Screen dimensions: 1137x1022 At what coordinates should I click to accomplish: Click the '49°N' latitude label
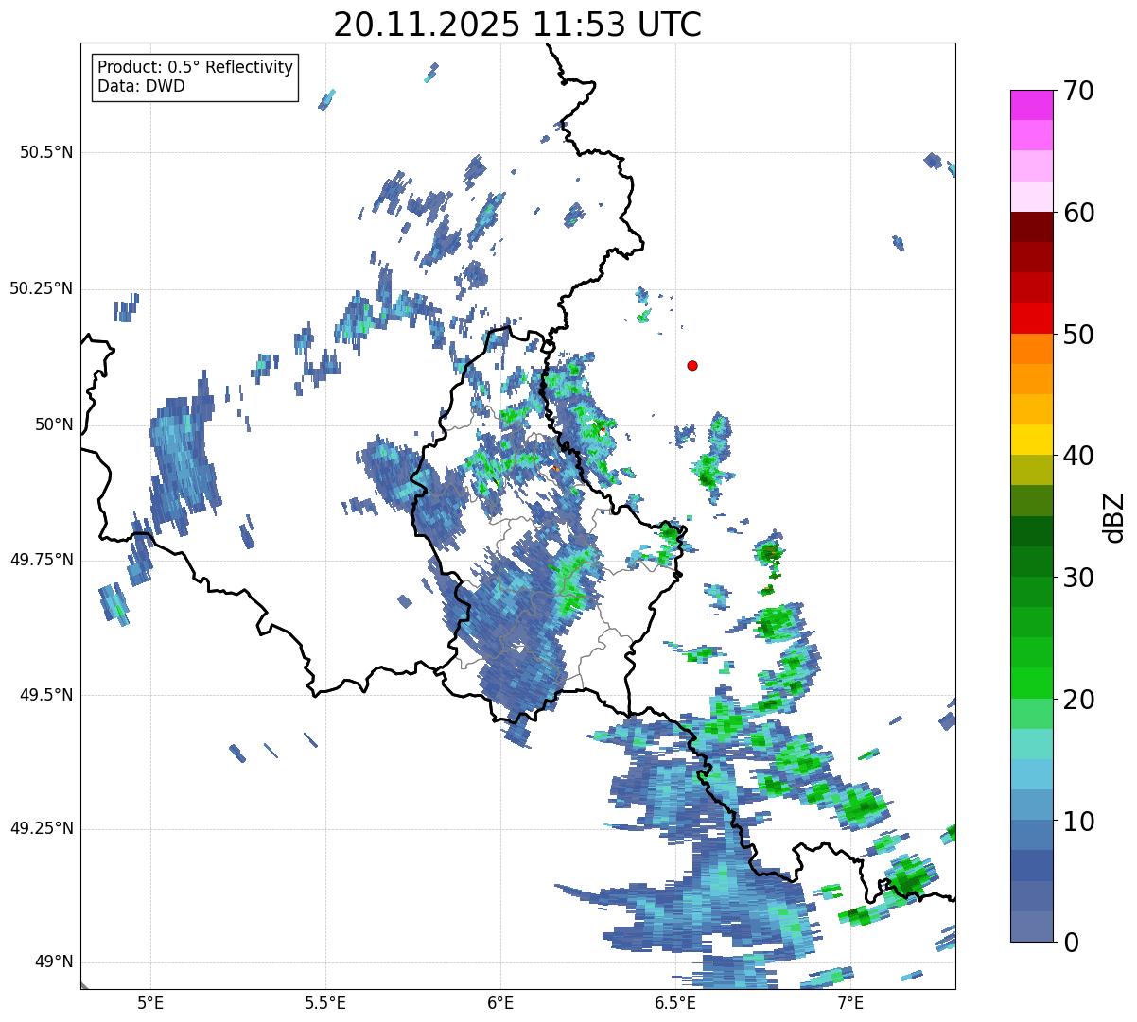click(54, 963)
